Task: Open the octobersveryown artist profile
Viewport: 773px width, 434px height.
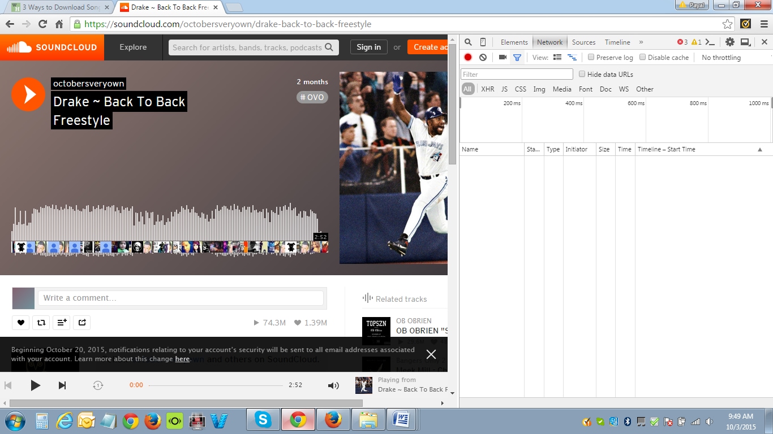Action: pyautogui.click(x=88, y=84)
